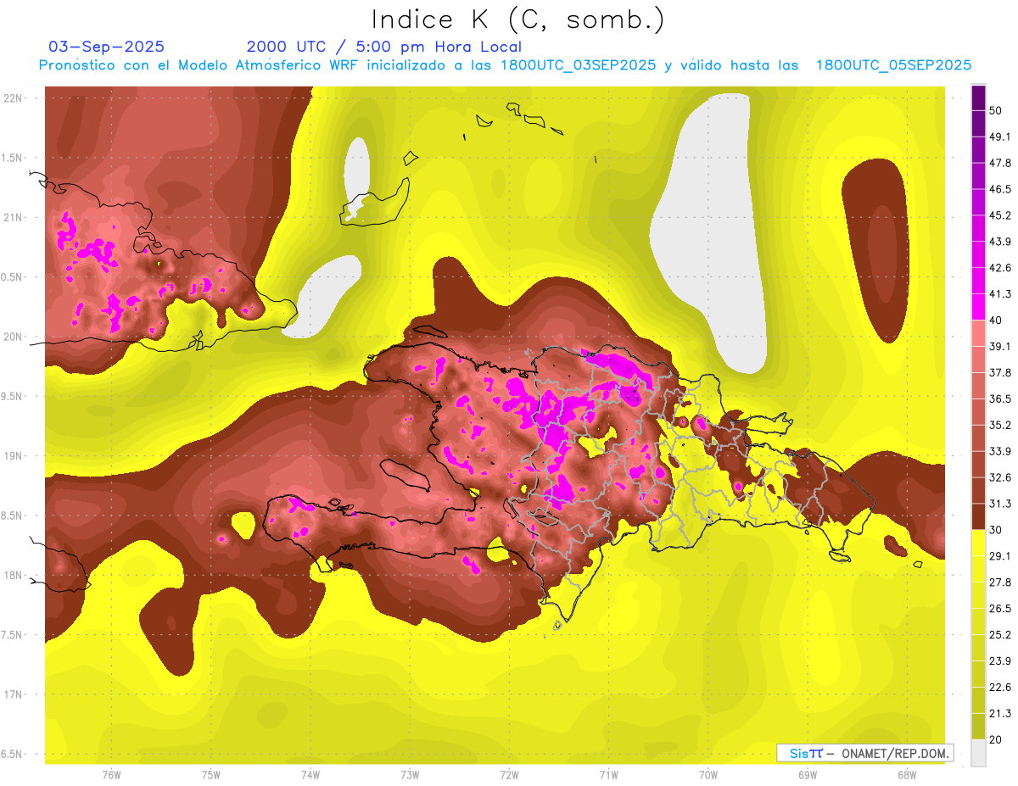Image resolution: width=1018 pixels, height=786 pixels.
Task: Click the '32.6' value on the color scale
Action: pos(999,477)
